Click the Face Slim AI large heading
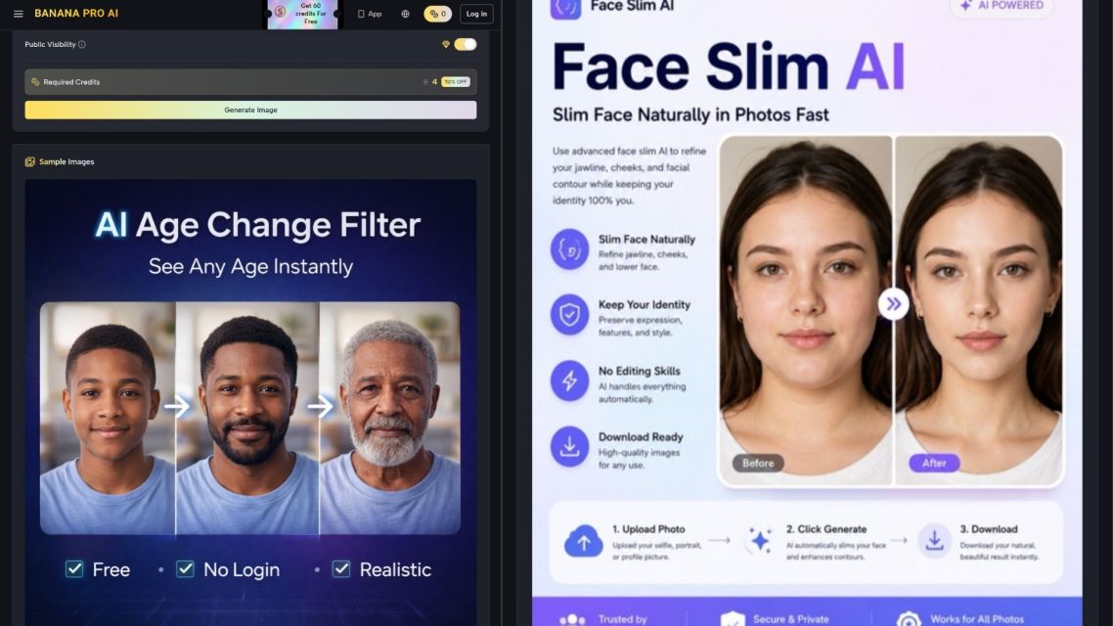The height and width of the screenshot is (626, 1113). (729, 67)
